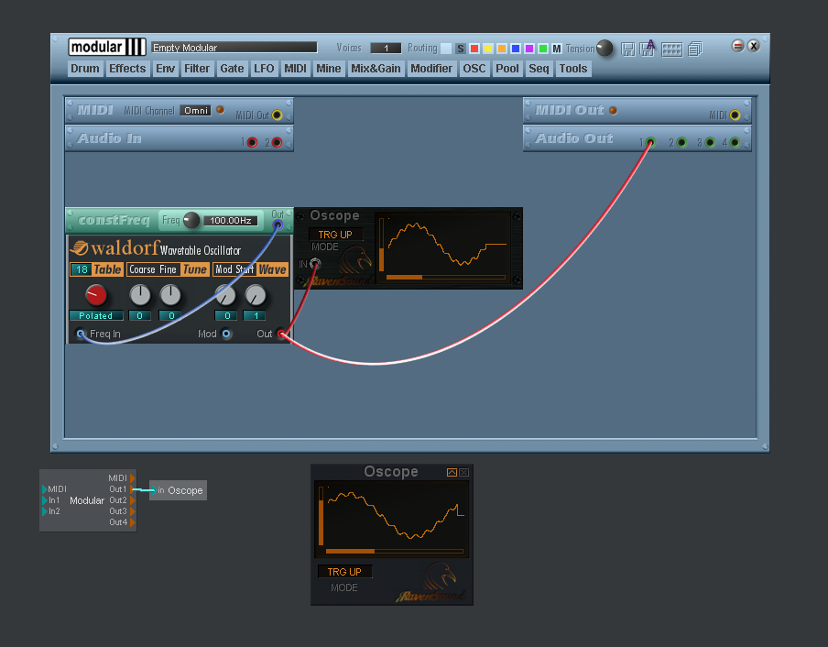The image size is (828, 647).
Task: Click the orange LED on MIDI Out module
Action: [x=613, y=110]
